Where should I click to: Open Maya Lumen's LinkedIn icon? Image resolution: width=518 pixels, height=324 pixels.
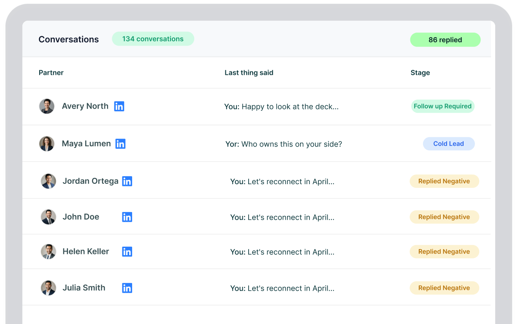[120, 144]
